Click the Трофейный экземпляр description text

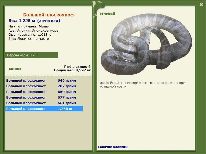pyautogui.click(x=143, y=85)
